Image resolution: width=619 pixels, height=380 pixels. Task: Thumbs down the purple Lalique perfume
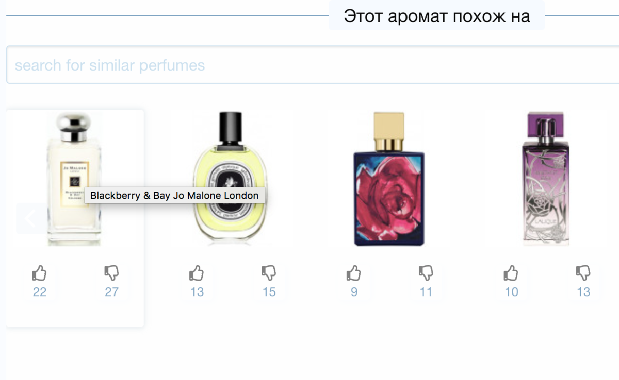tap(583, 273)
